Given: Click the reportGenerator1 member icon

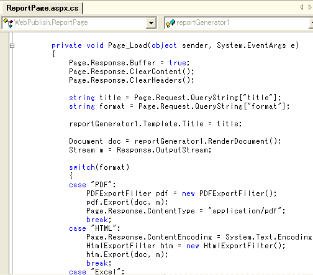Looking at the screenshot, I should [170, 23].
